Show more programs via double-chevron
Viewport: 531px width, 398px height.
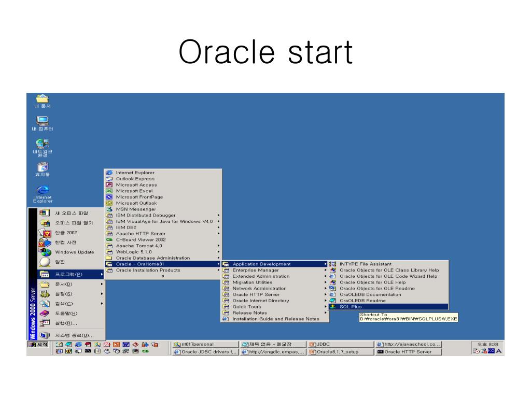tap(163, 276)
